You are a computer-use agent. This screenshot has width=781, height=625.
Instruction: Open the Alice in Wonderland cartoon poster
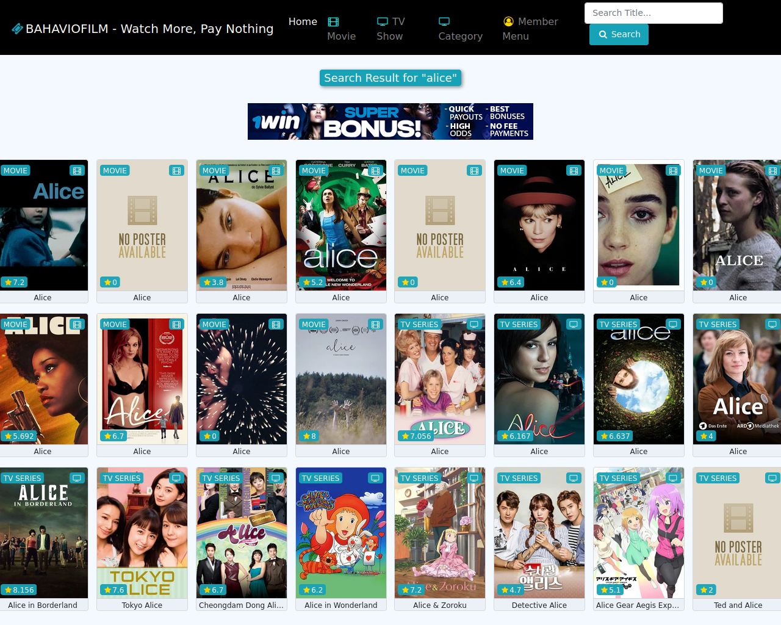click(341, 533)
